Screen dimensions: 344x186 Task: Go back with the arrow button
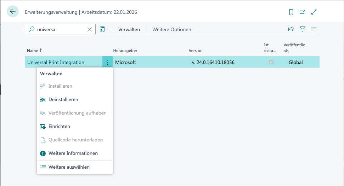coord(13,11)
